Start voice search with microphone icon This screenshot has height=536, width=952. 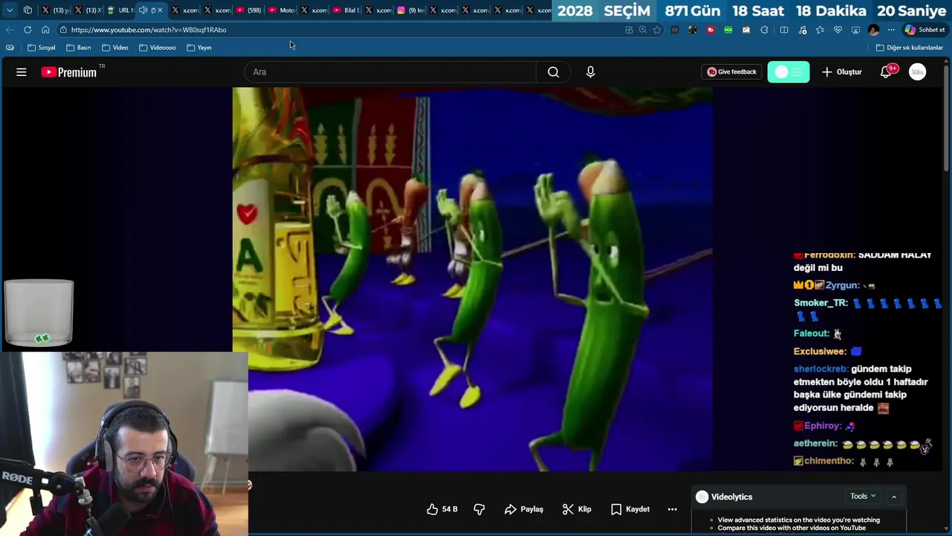[x=591, y=72]
